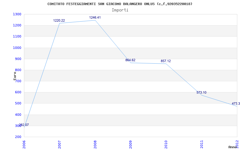Select the 864.62 data label
The height and width of the screenshot is (150, 240).
(x=130, y=60)
